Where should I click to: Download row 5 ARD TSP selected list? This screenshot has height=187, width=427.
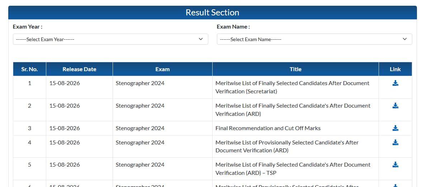[395, 165]
